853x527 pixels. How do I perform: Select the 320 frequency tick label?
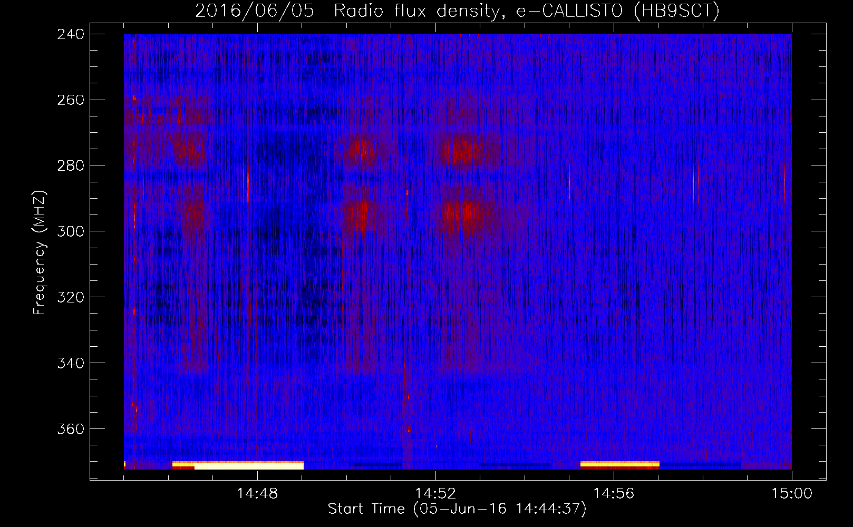[71, 298]
